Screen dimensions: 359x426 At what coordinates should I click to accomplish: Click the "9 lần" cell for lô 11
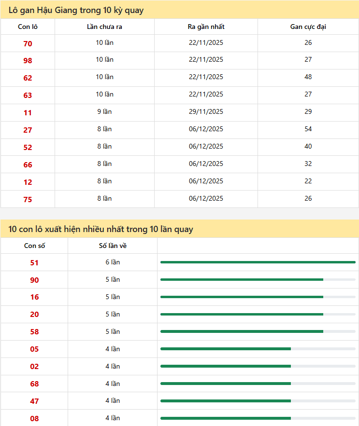104,112
